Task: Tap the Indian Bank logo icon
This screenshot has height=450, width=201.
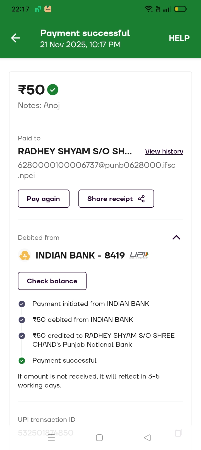Action: [25, 255]
